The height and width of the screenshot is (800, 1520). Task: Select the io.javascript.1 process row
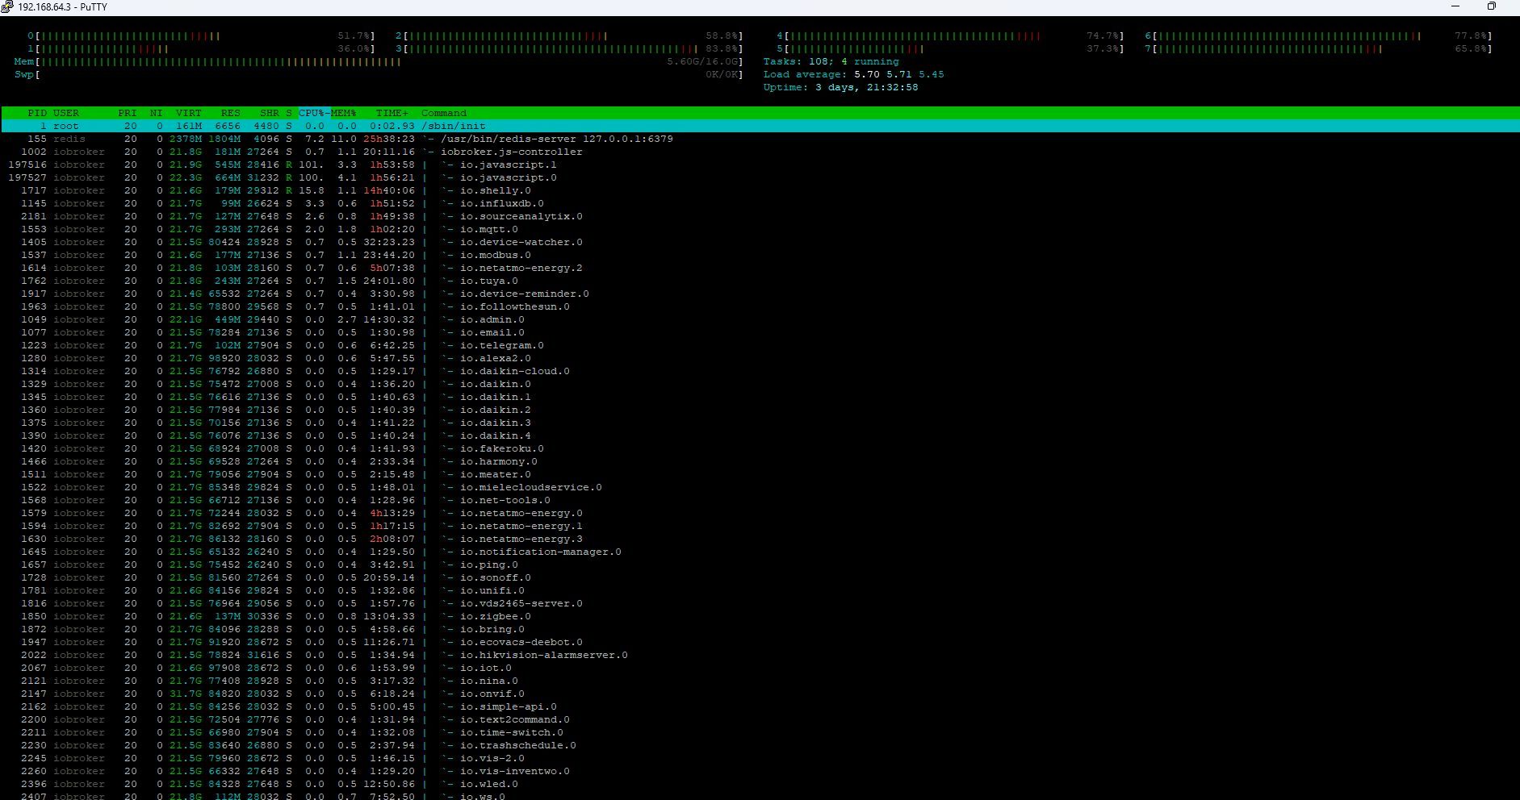pyautogui.click(x=760, y=165)
